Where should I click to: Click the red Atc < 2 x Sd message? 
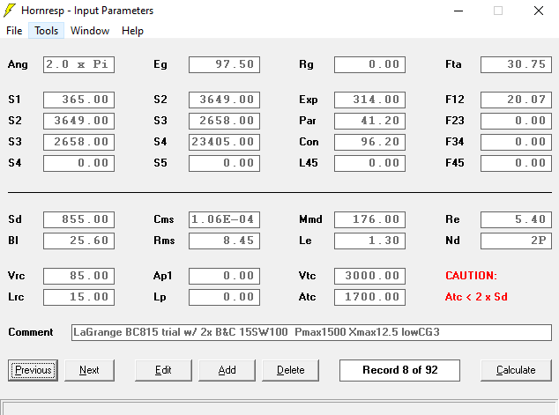476,297
